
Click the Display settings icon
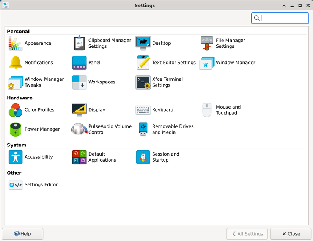[79, 110]
